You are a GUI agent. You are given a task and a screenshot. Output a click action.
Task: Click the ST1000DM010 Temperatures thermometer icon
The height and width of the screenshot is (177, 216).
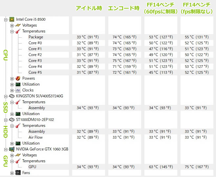(x=18, y=126)
